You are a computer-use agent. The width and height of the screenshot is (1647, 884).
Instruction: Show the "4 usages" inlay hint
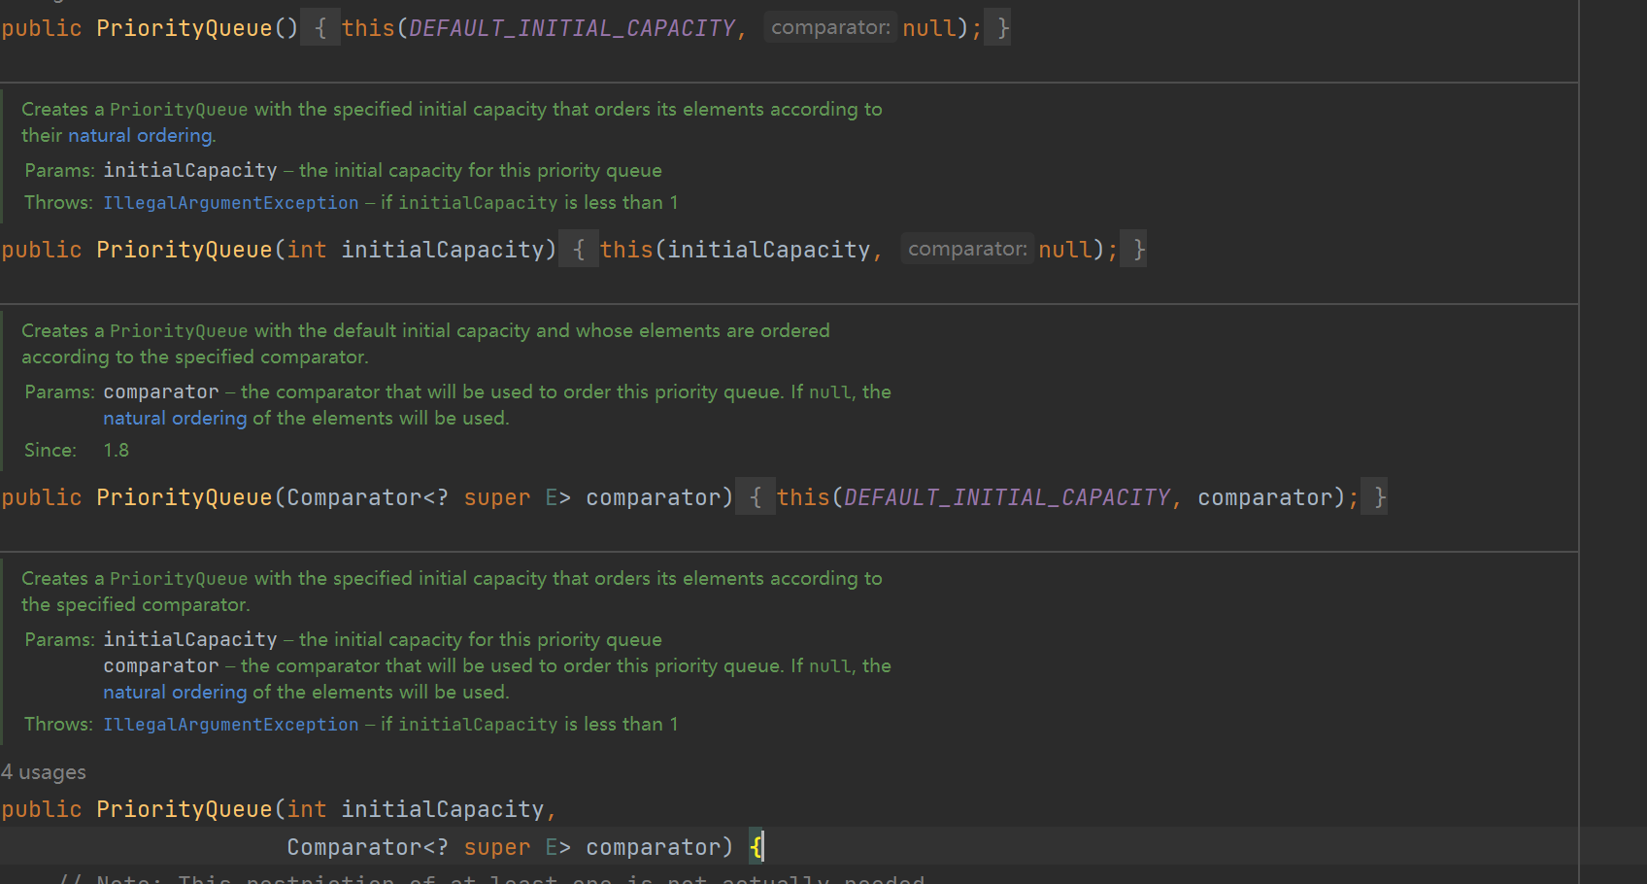[44, 773]
